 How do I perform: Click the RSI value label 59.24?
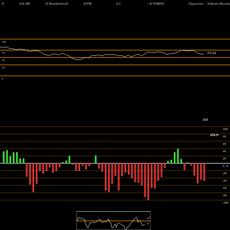pos(212,53)
